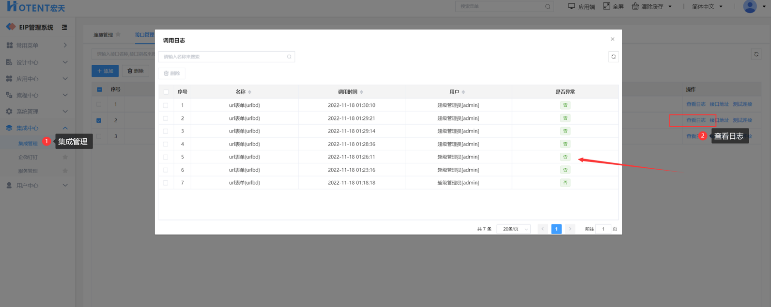Open 集成管理 in the sidebar
Screen dimensions: 771x307
[28, 144]
